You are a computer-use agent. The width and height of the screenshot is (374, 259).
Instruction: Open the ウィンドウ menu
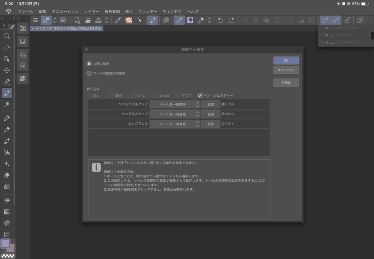point(172,11)
